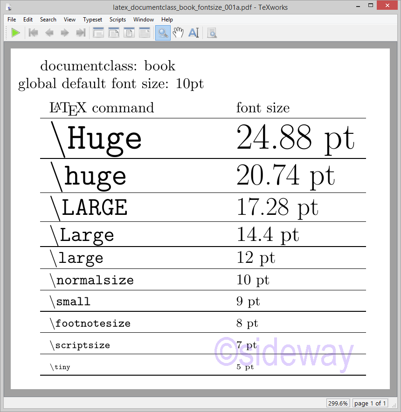Click the 299.6% zoom indicator
The width and height of the screenshot is (401, 412).
point(338,403)
